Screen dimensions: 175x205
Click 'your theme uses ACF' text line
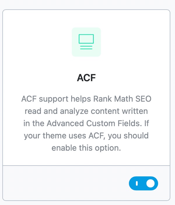coord(64,135)
